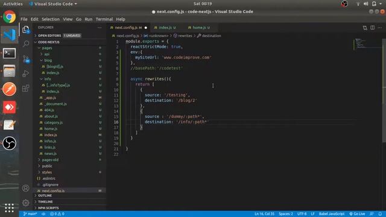
Task: Open about.js file
Action: click(70, 116)
